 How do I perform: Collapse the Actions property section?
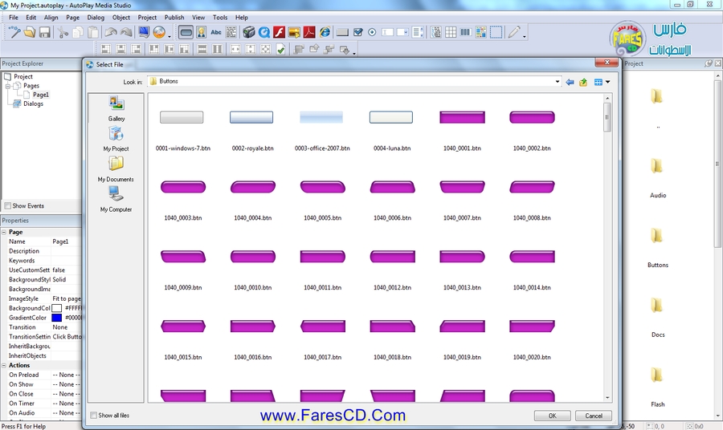(4, 365)
